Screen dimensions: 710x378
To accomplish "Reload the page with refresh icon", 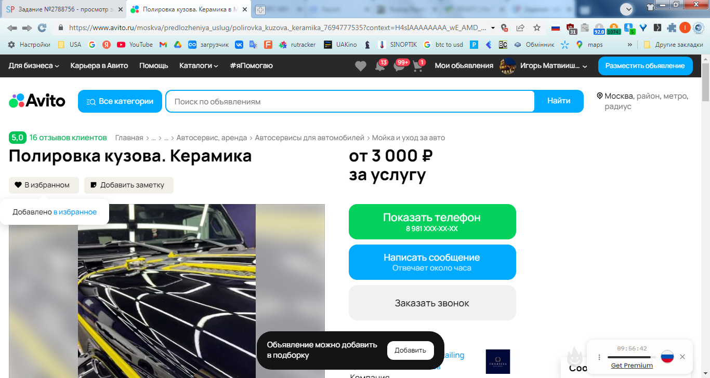I will tap(42, 28).
